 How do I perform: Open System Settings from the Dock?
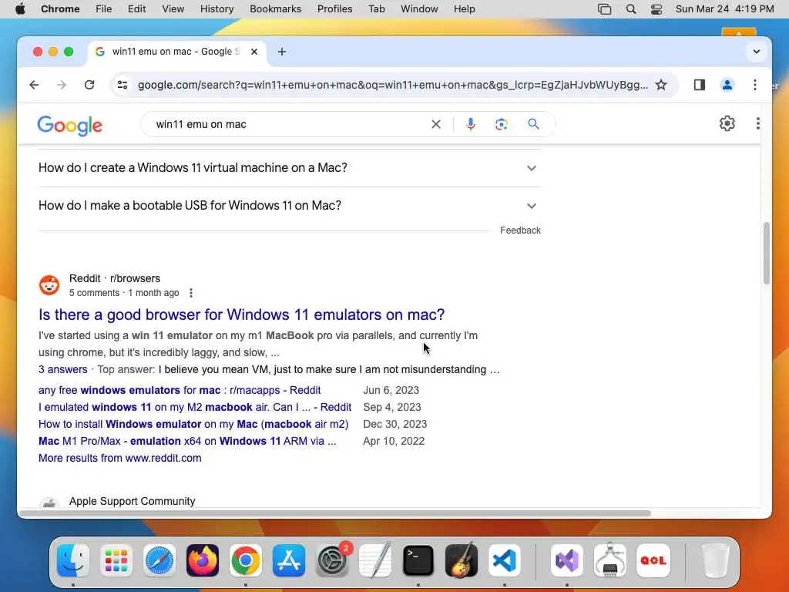332,560
